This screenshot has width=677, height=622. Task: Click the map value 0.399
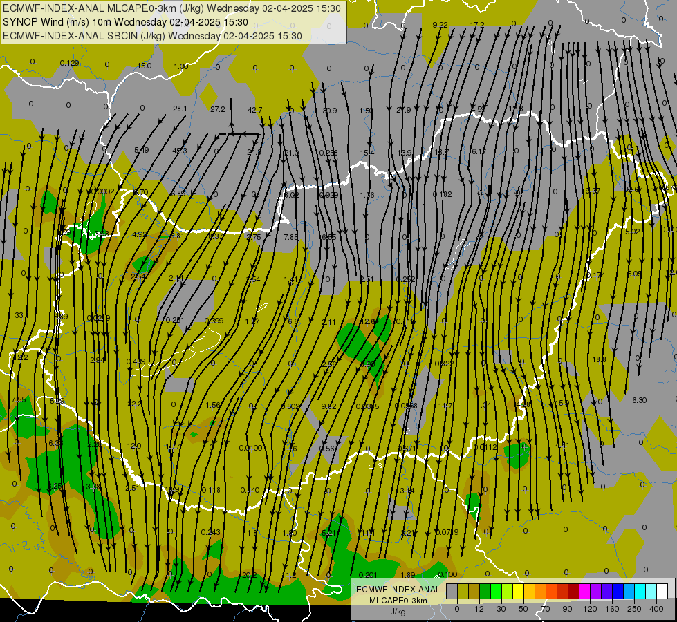(x=214, y=321)
